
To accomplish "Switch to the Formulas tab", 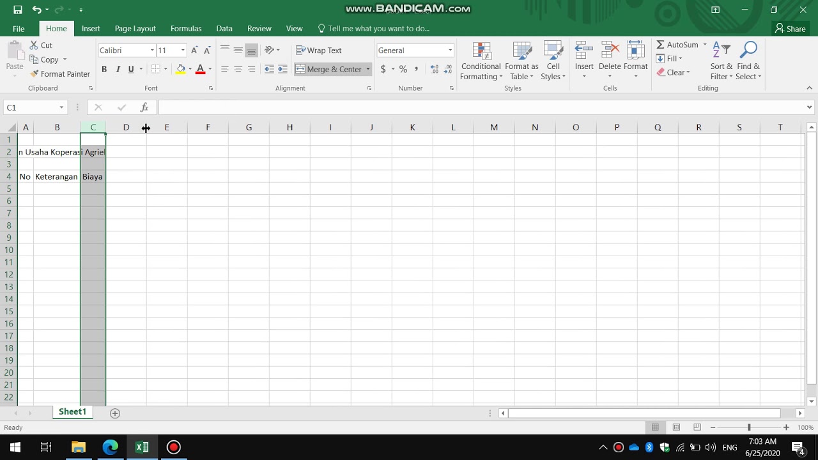I will 186,29.
